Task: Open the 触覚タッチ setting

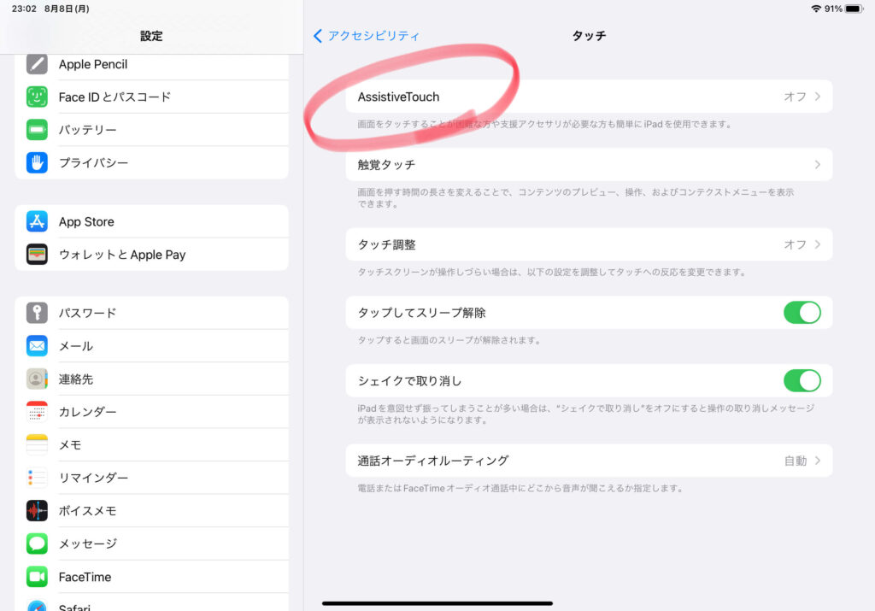Action: coord(589,165)
